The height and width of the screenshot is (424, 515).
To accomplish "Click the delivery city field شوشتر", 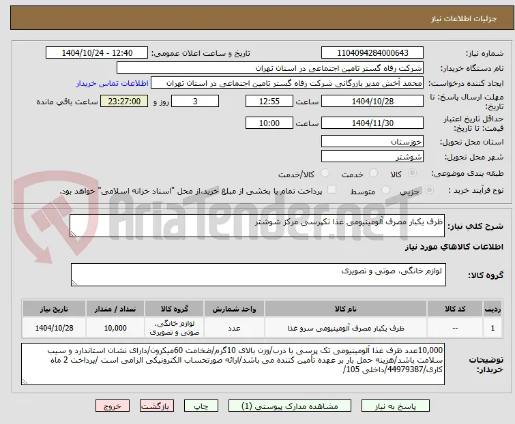I will [x=372, y=157].
